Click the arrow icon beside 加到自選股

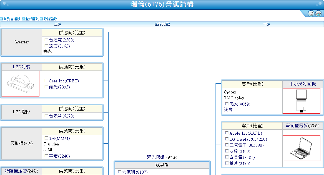pyautogui.click(x=2, y=19)
